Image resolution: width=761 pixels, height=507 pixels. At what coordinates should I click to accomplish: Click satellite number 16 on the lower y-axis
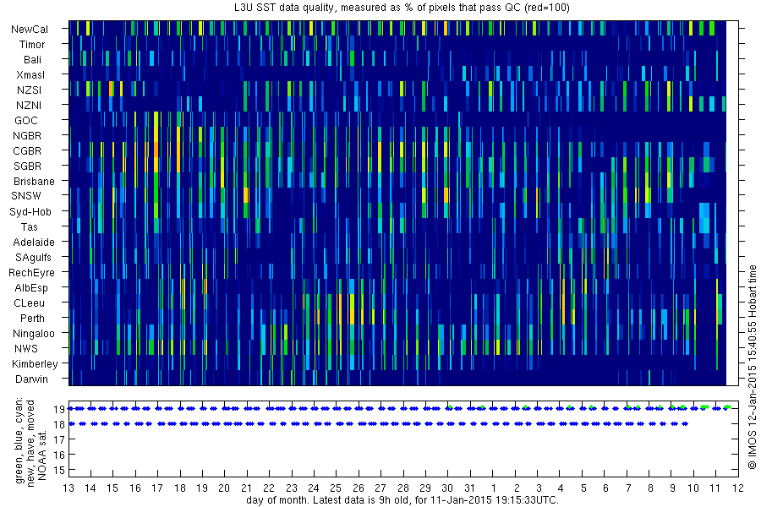59,455
